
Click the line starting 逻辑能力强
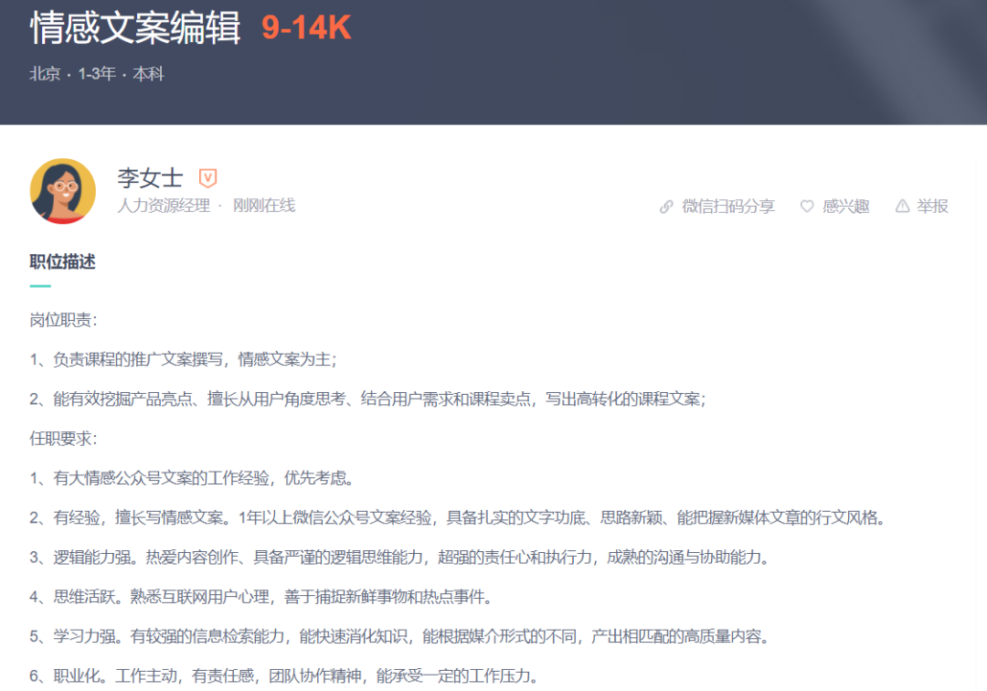coord(400,558)
